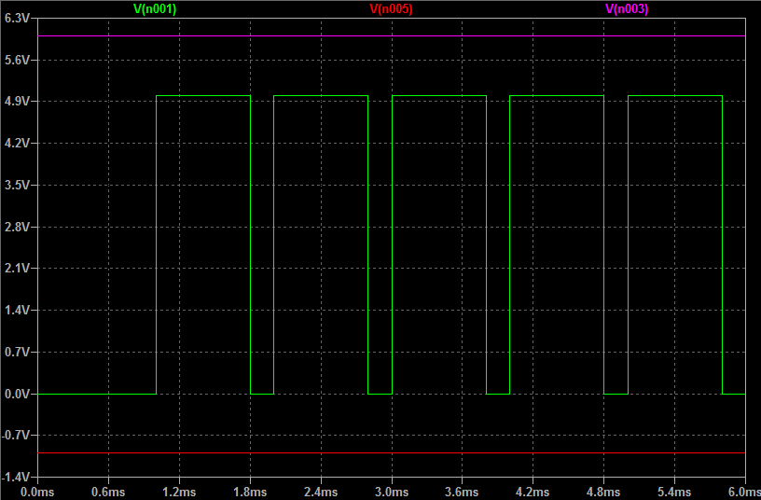This screenshot has height=500, width=761.
Task: Click the 2.4ms time axis label
Action: (x=321, y=492)
